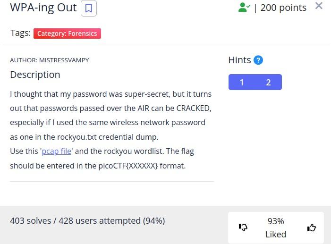Reveal hint number 1
Image resolution: width=331 pixels, height=244 pixels.
click(x=242, y=82)
